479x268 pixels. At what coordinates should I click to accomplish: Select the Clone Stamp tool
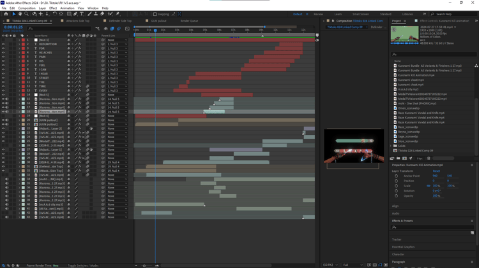96,14
